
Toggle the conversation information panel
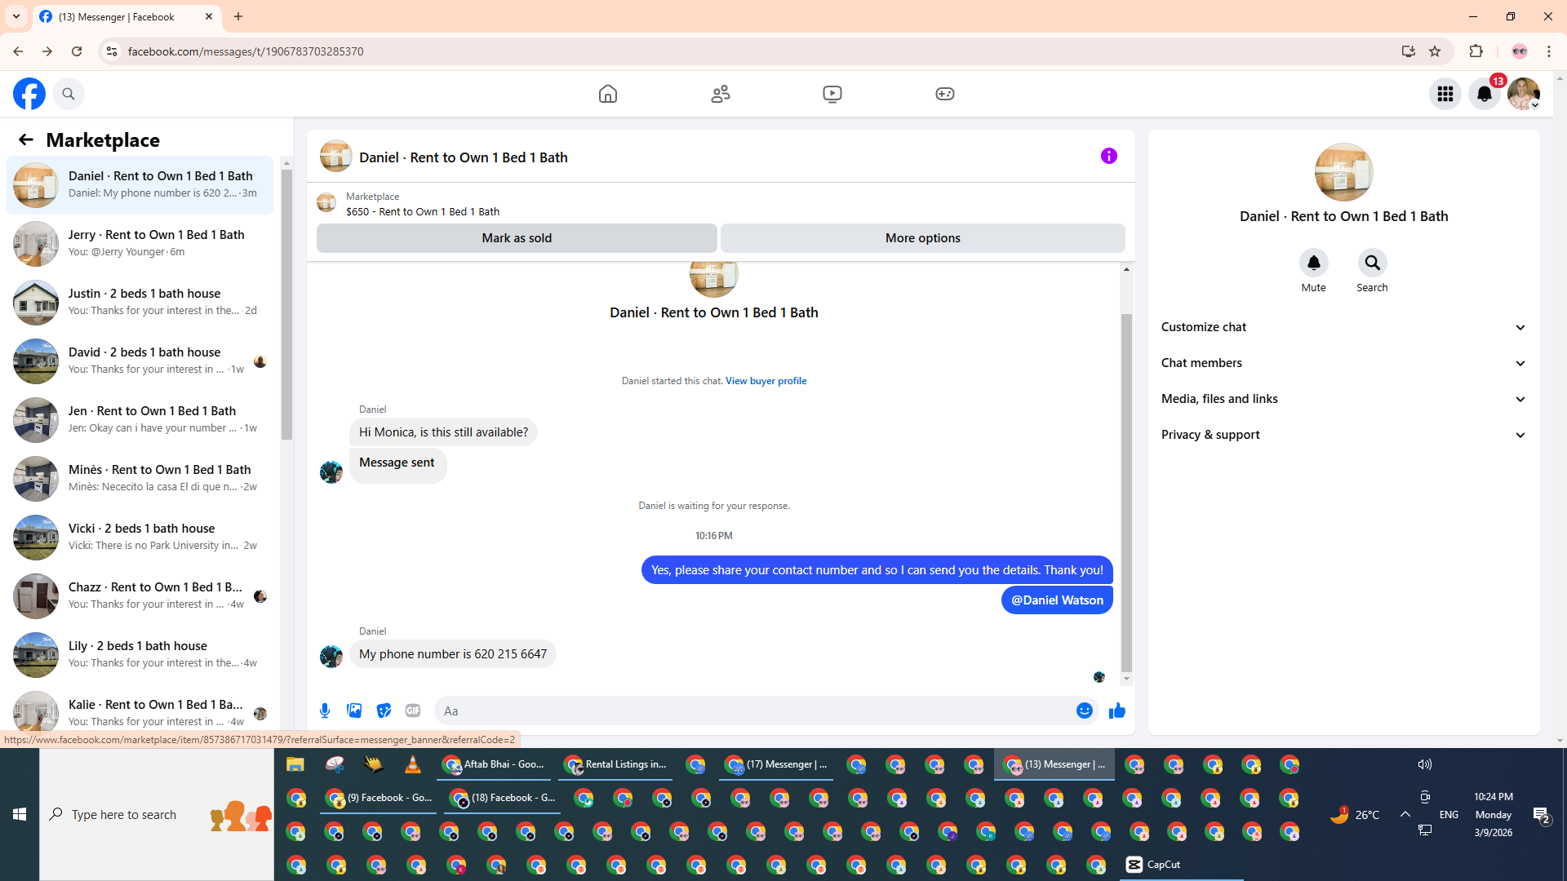tap(1108, 156)
